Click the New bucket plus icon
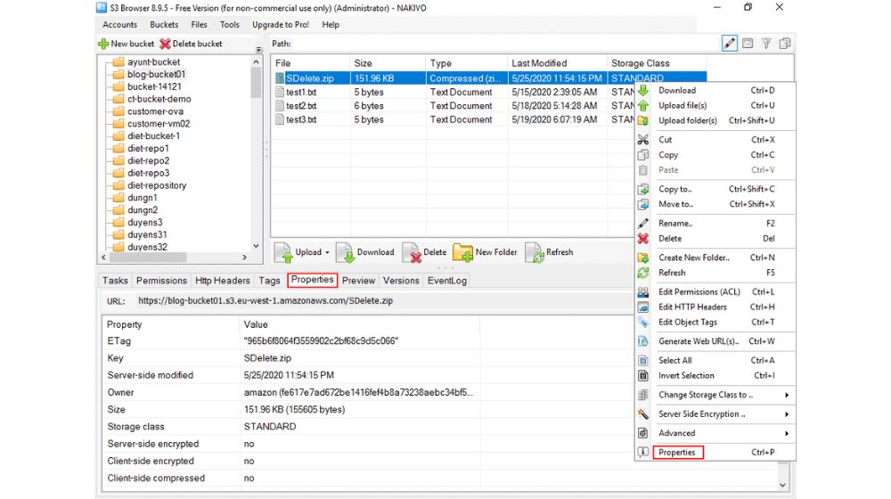Screen dimensions: 891x499 click(103, 44)
